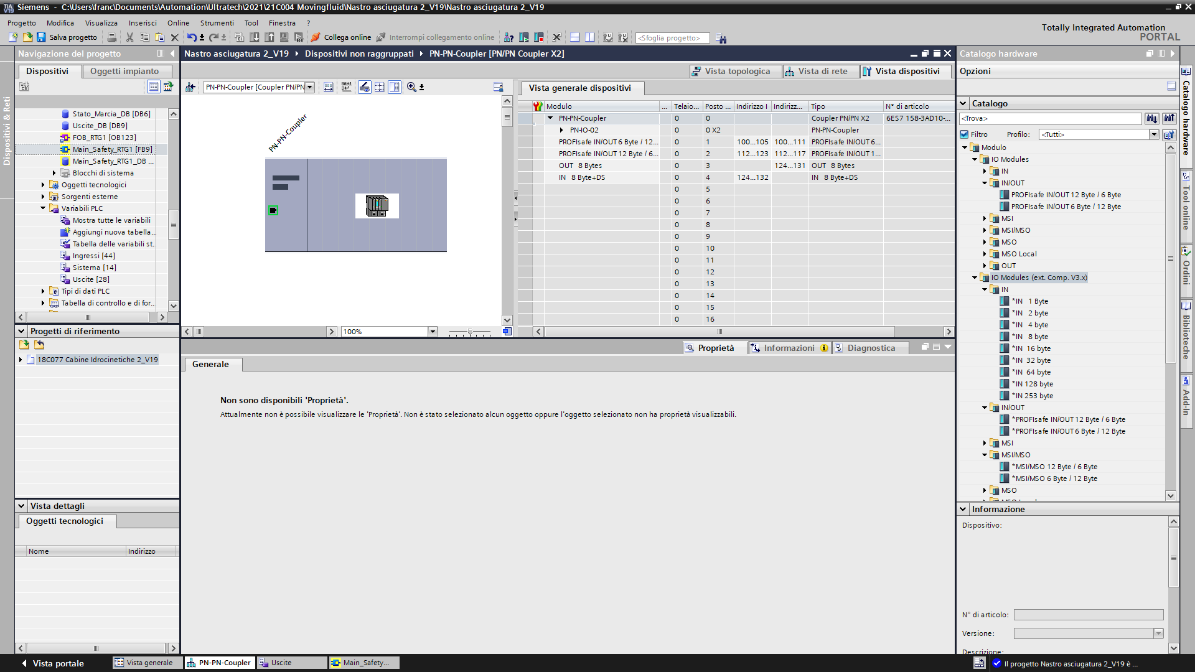Screen dimensions: 1195x672
Task: Open Uscite editor from bottom bar
Action: pyautogui.click(x=293, y=663)
